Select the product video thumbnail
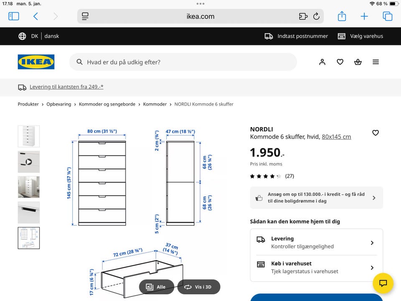 [x=29, y=162]
